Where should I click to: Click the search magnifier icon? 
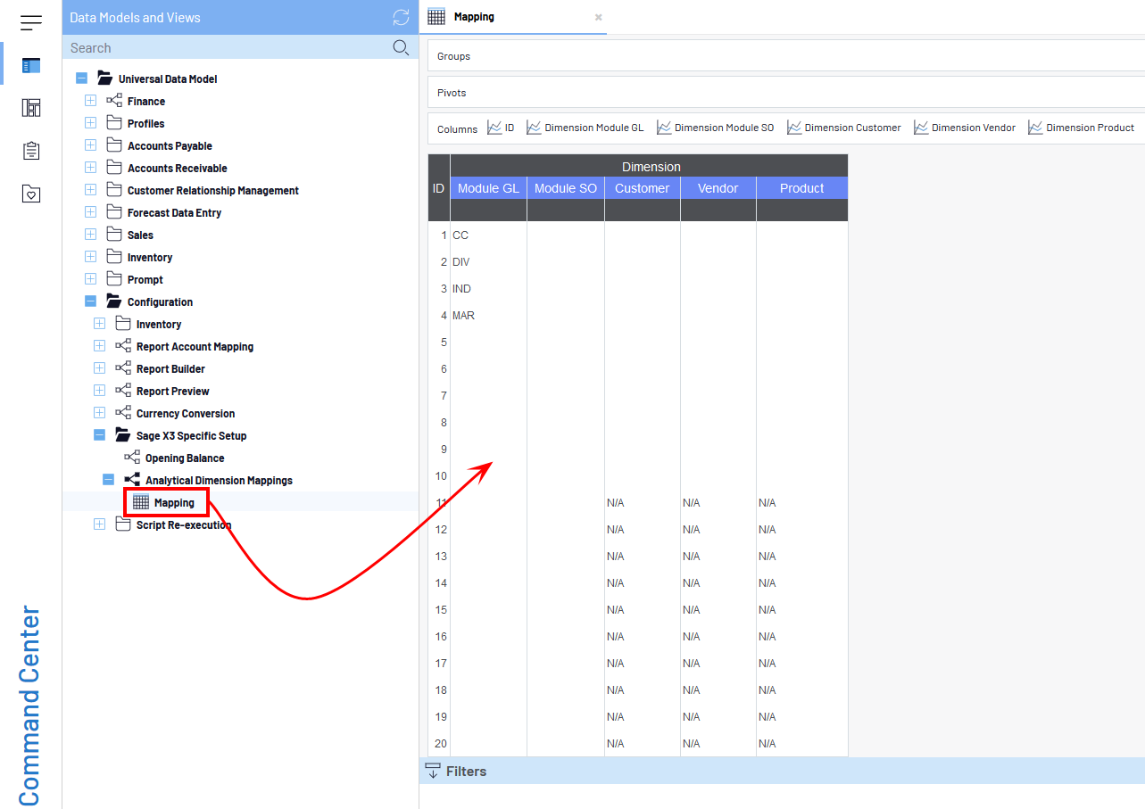(x=402, y=48)
